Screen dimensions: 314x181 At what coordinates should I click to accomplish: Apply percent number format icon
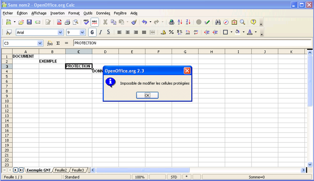coord(171,32)
